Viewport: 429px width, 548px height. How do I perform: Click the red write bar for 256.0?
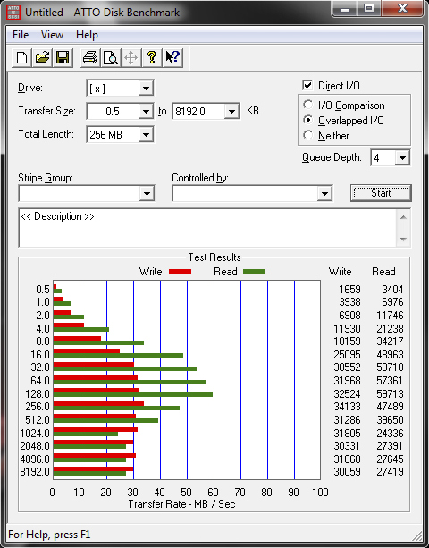(x=98, y=404)
